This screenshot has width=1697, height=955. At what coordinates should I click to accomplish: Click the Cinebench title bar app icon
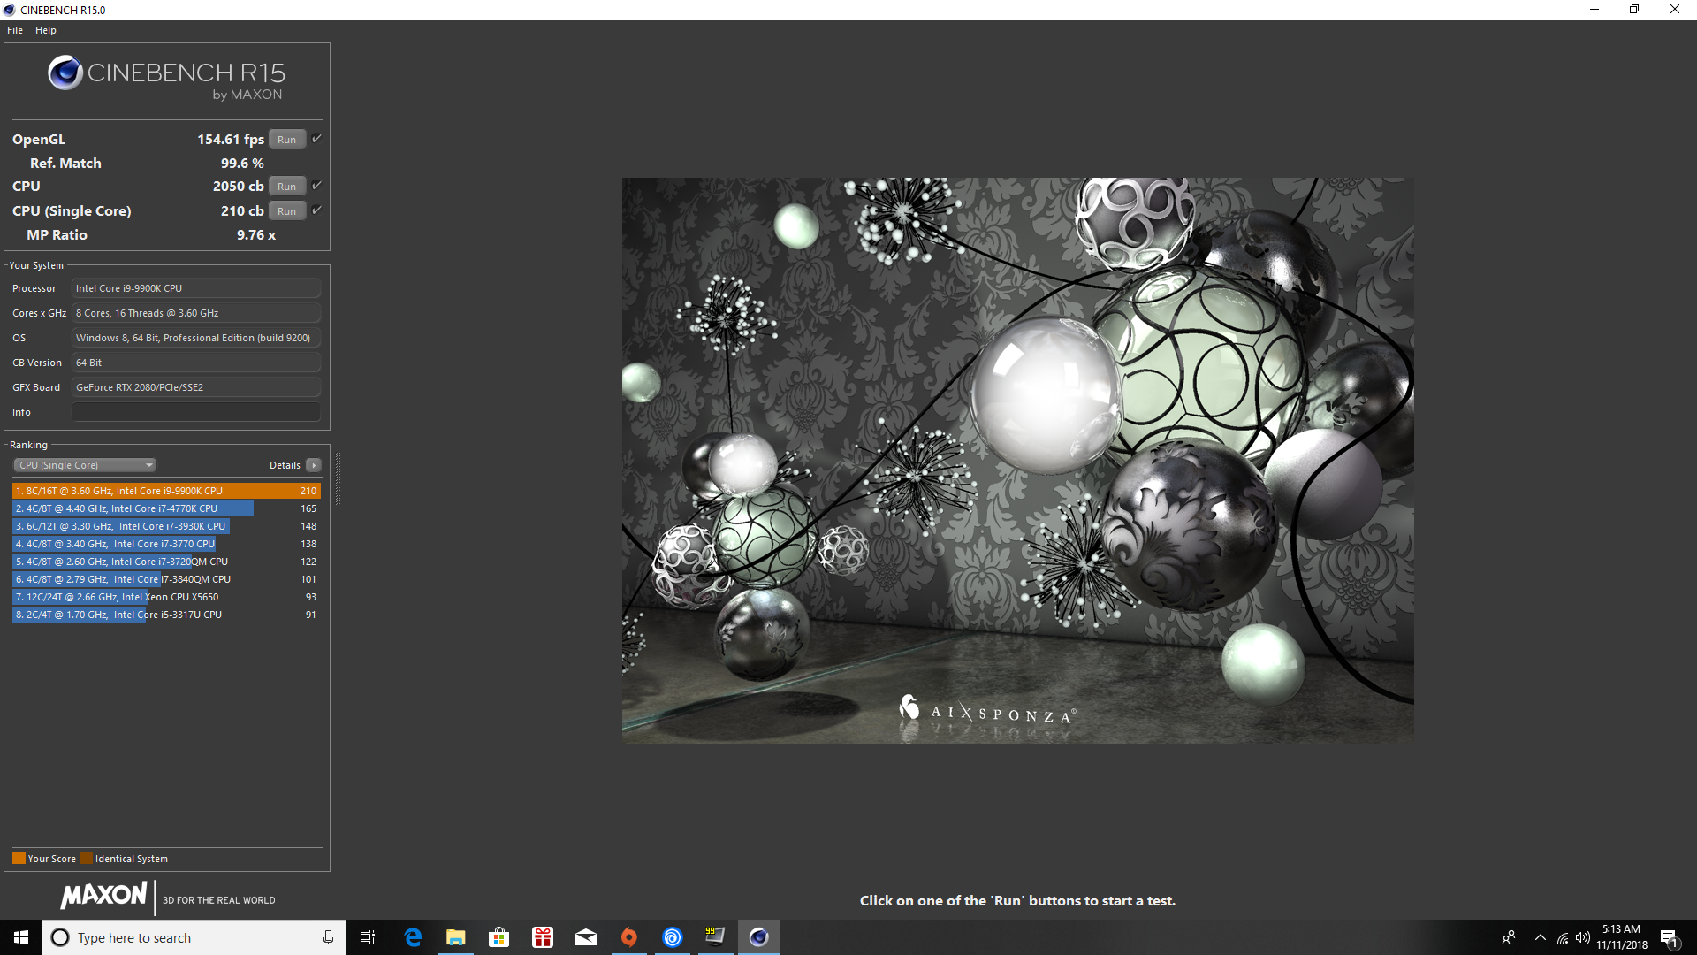(x=10, y=10)
